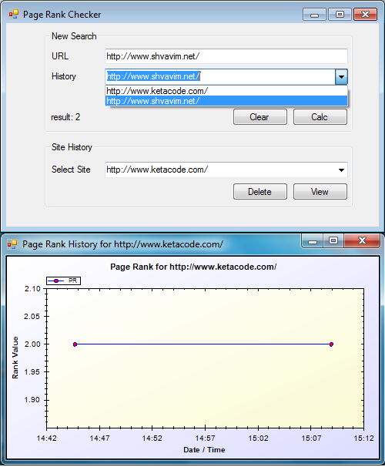Click the 14:57 time axis label
The width and height of the screenshot is (385, 467).
click(x=205, y=438)
